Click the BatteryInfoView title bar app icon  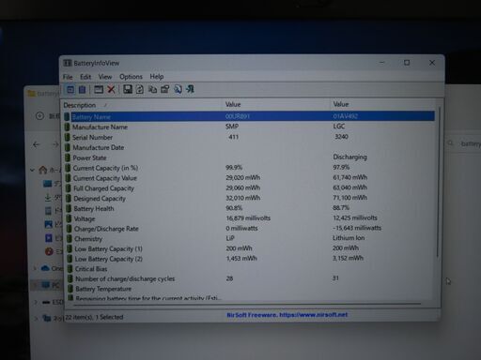(x=68, y=63)
